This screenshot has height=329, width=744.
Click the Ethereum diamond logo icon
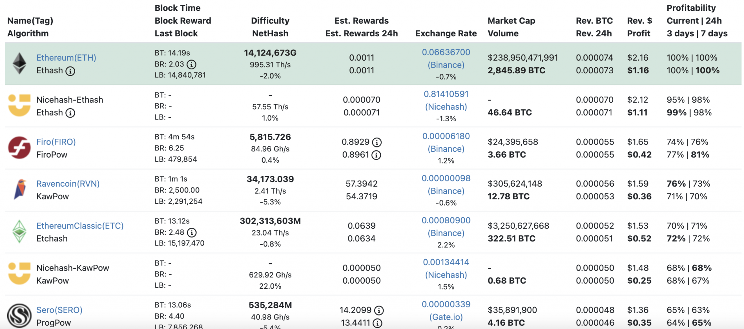pyautogui.click(x=20, y=64)
